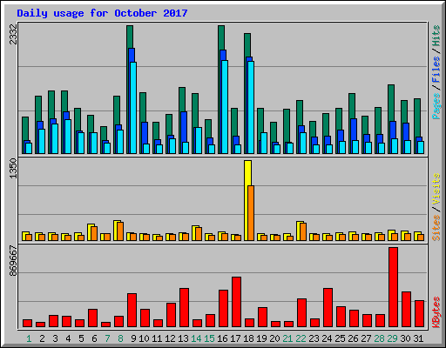This screenshot has height=348, width=446.
Task: Click the orange sites bar for day 18
Action: (x=251, y=213)
